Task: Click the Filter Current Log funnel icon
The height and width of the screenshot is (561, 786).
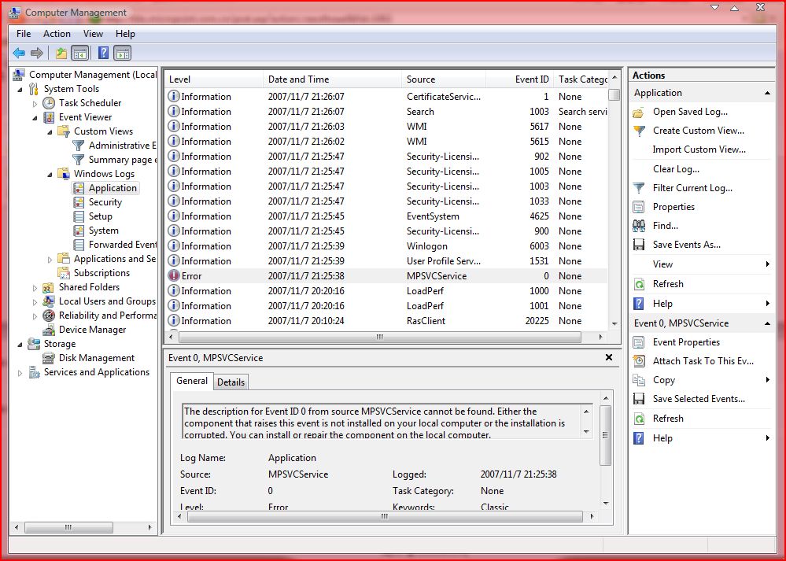Action: click(639, 188)
